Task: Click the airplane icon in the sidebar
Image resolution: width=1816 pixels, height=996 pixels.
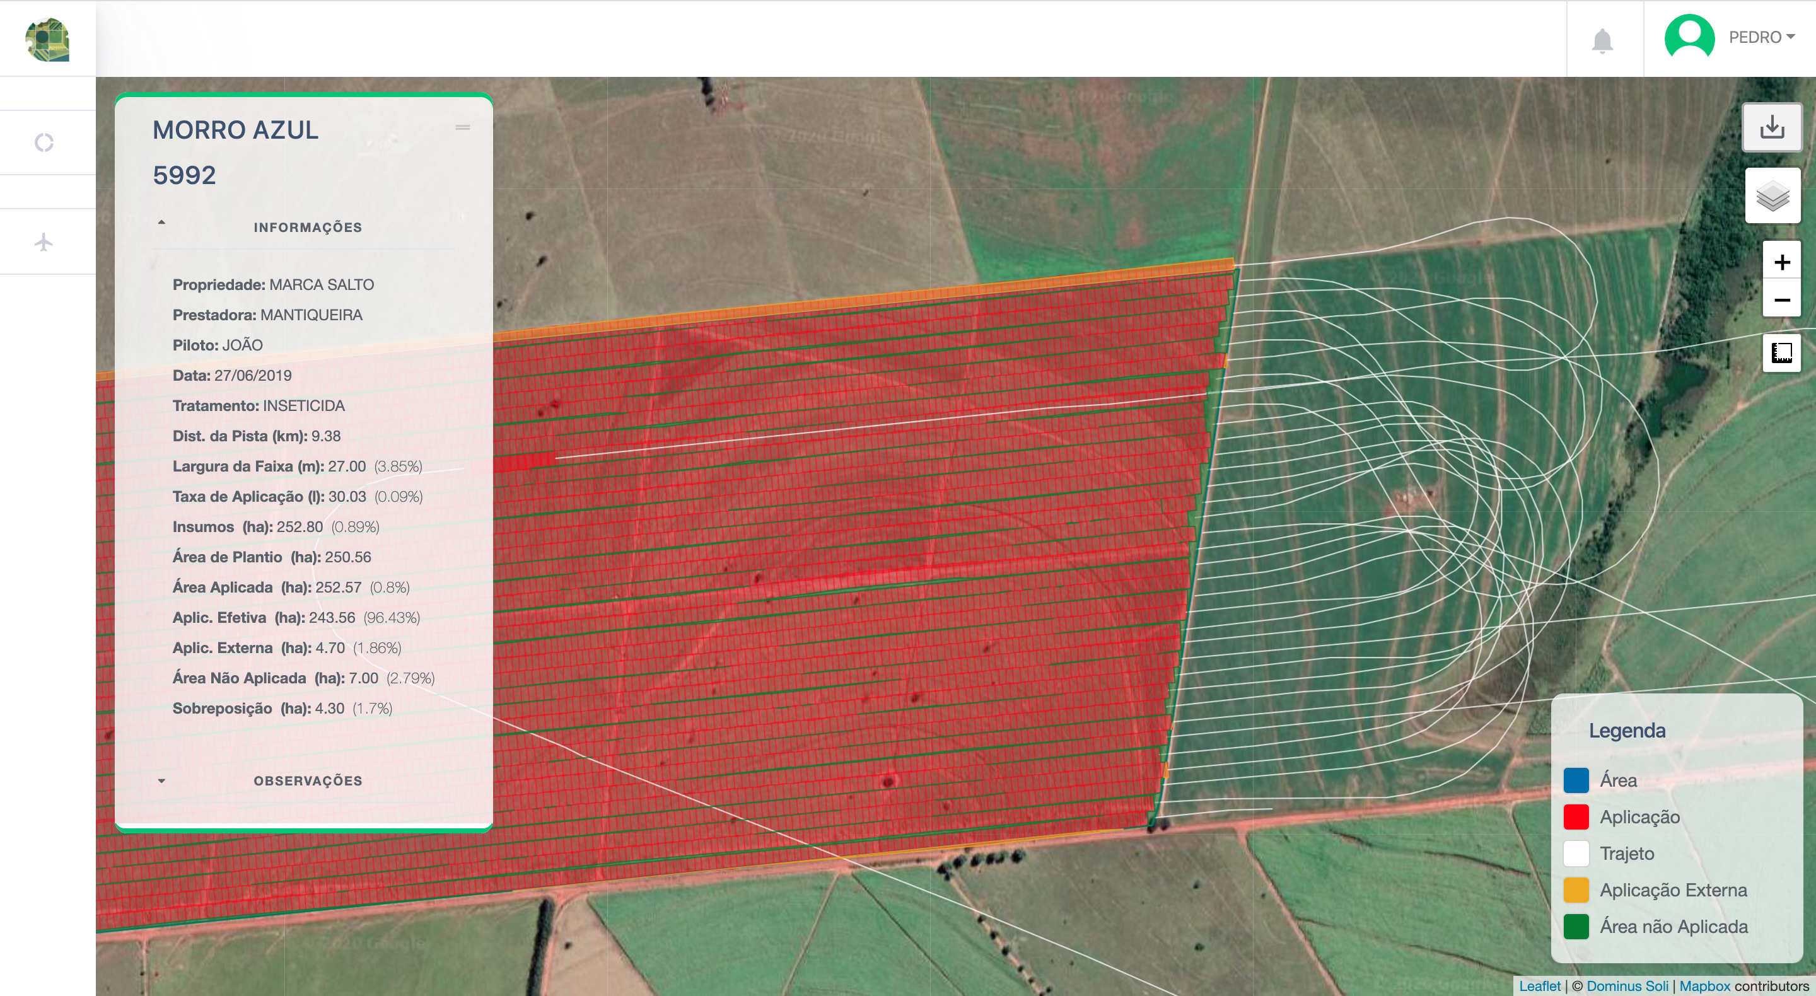Action: click(x=44, y=242)
